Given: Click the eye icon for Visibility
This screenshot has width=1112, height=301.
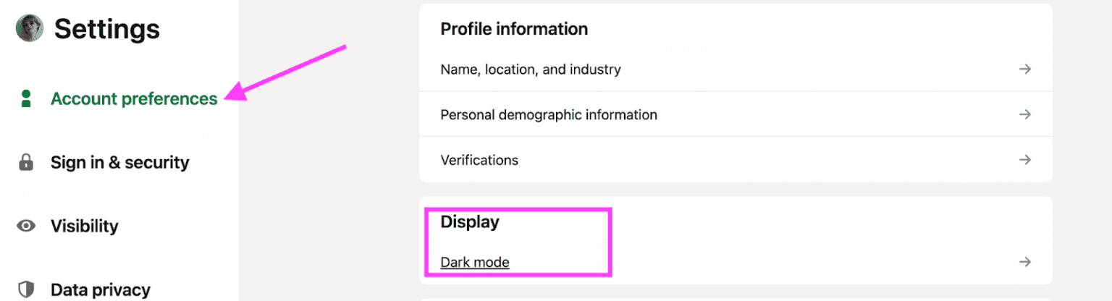Looking at the screenshot, I should coord(27,226).
